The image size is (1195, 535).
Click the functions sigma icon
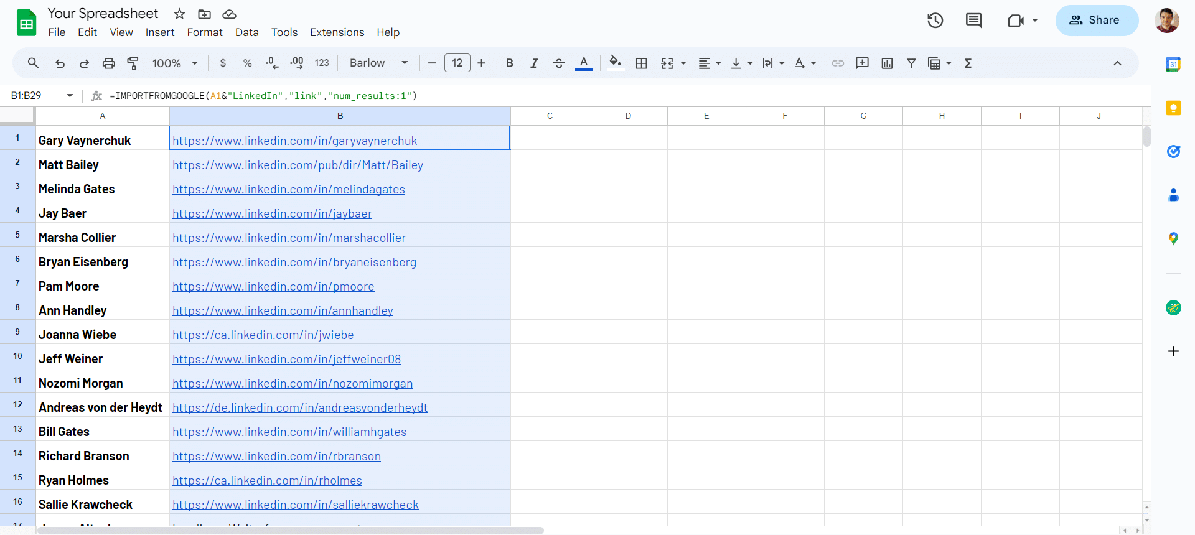[x=968, y=63]
